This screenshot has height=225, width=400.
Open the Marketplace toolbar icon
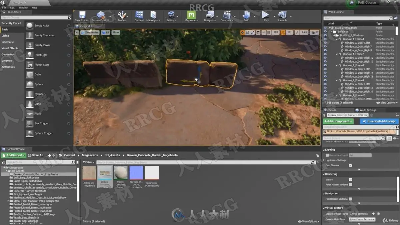pos(153,16)
